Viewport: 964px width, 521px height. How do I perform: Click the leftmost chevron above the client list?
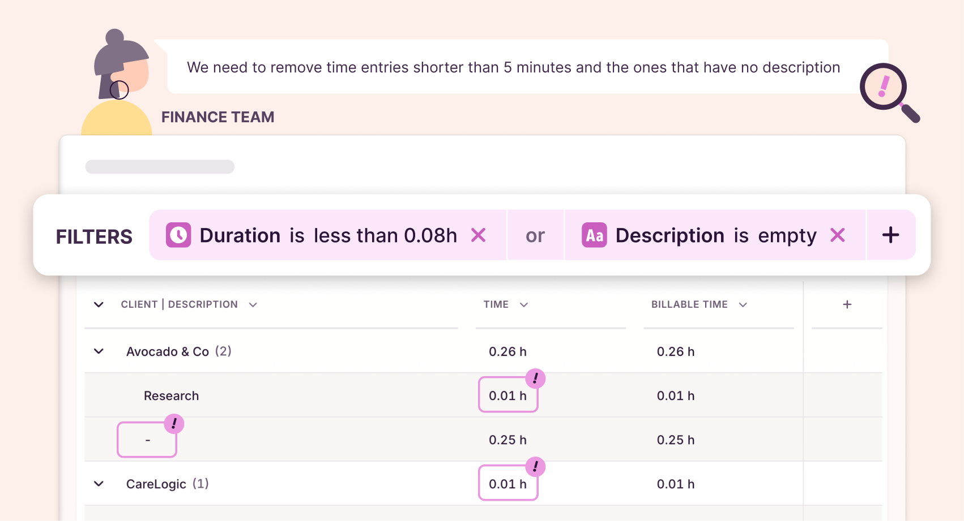99,304
